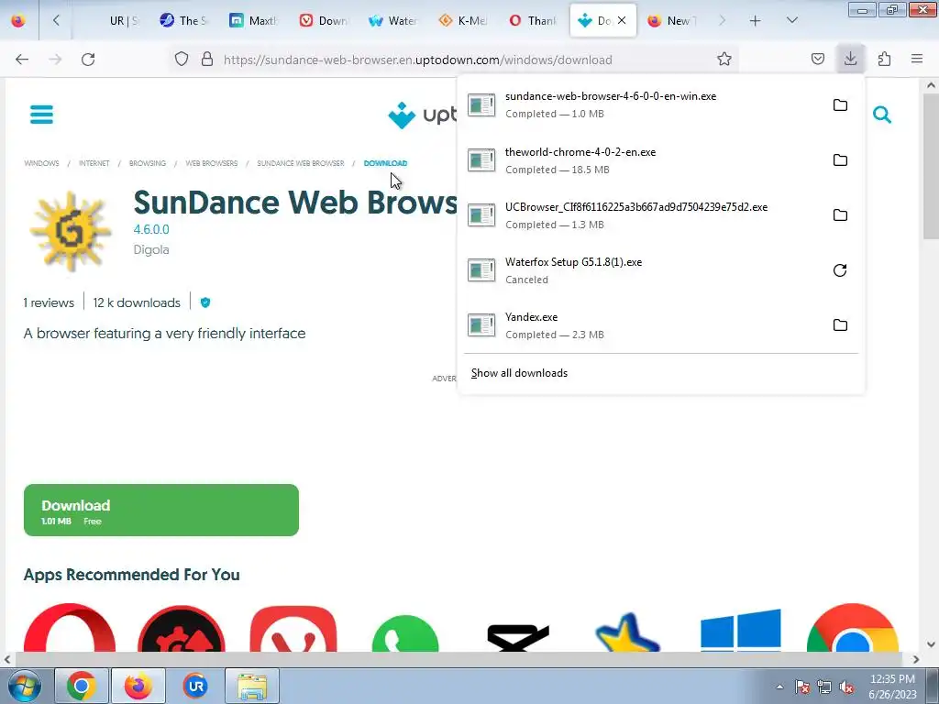Screen dimensions: 939x704
Task: Click the Firefox View icon
Action: pyautogui.click(x=18, y=20)
